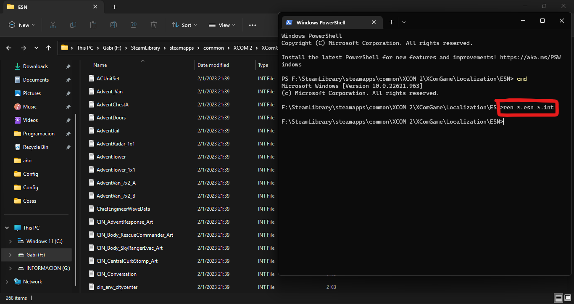Open the See more ellipsis menu

click(253, 25)
